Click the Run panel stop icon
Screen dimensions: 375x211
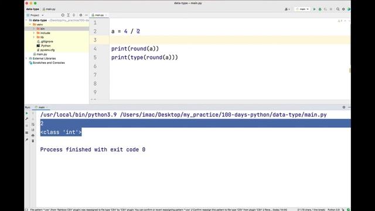pyautogui.click(x=27, y=125)
